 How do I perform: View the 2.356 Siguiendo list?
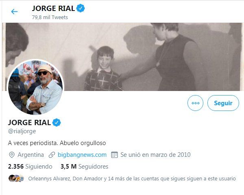tap(30, 167)
